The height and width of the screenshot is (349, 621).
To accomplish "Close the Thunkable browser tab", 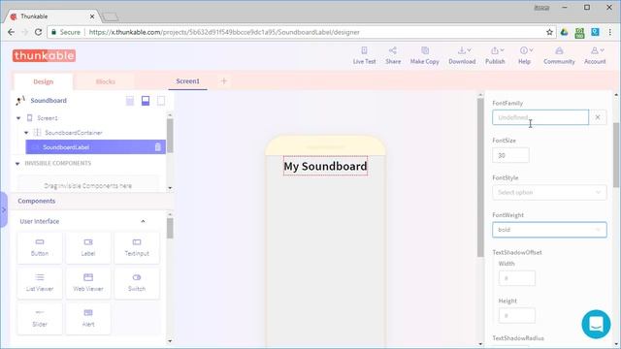I will [x=92, y=16].
